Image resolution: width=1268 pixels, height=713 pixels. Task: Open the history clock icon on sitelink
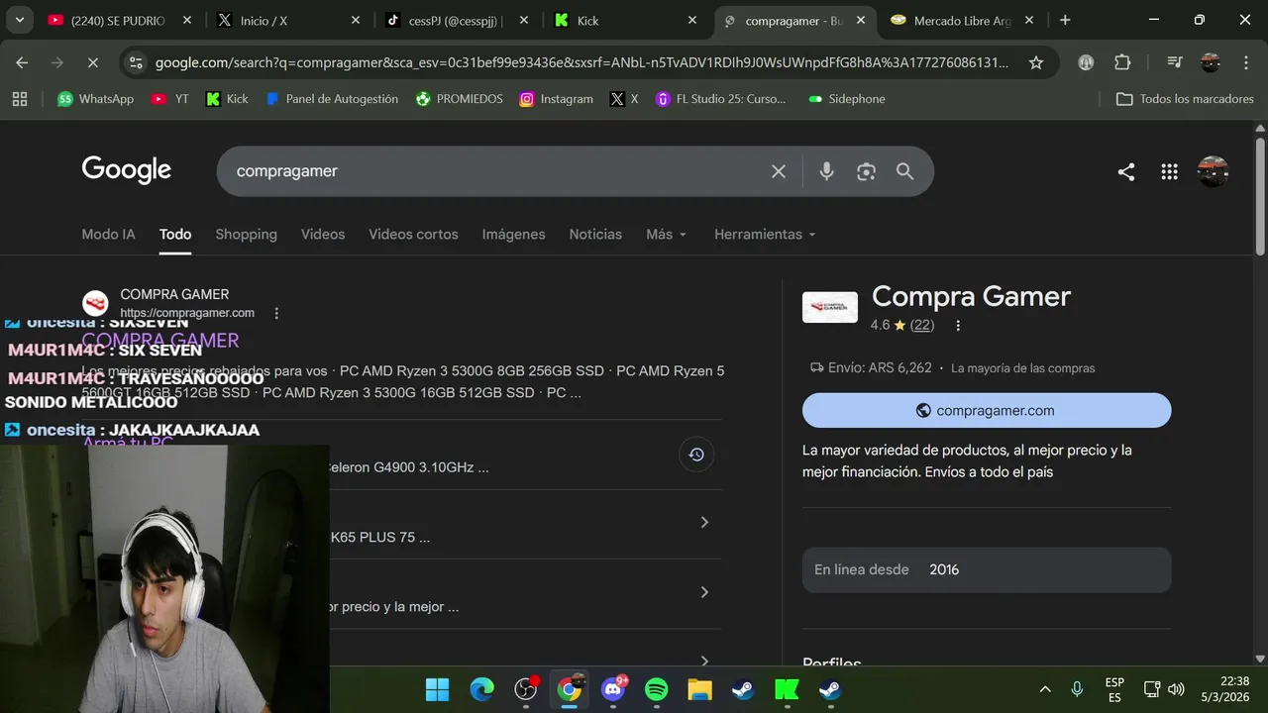tap(696, 455)
